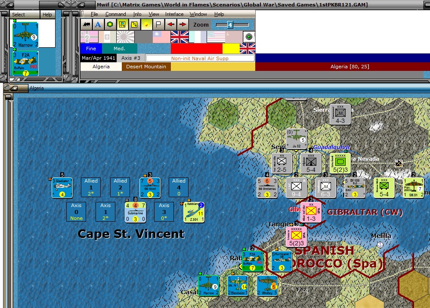The height and width of the screenshot is (308, 430).
Task: Click the Desert Mountain terrain label
Action: [146, 67]
